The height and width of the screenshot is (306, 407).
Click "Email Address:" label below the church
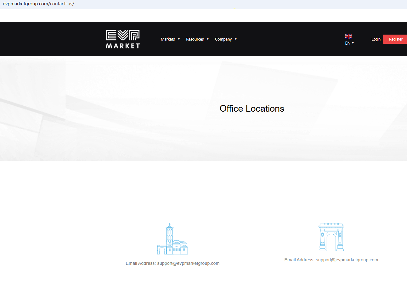pyautogui.click(x=141, y=263)
